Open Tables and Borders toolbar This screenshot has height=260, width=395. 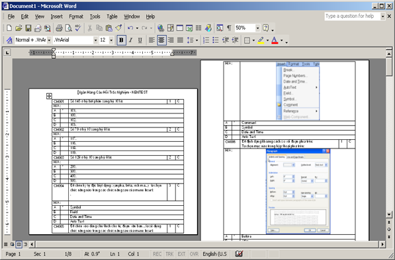tap(170, 28)
